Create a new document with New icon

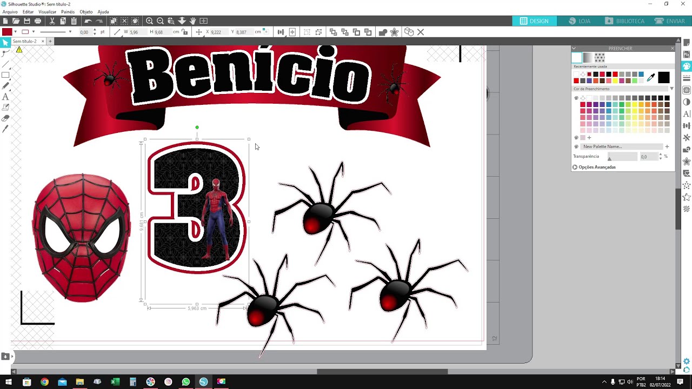[x=5, y=21]
